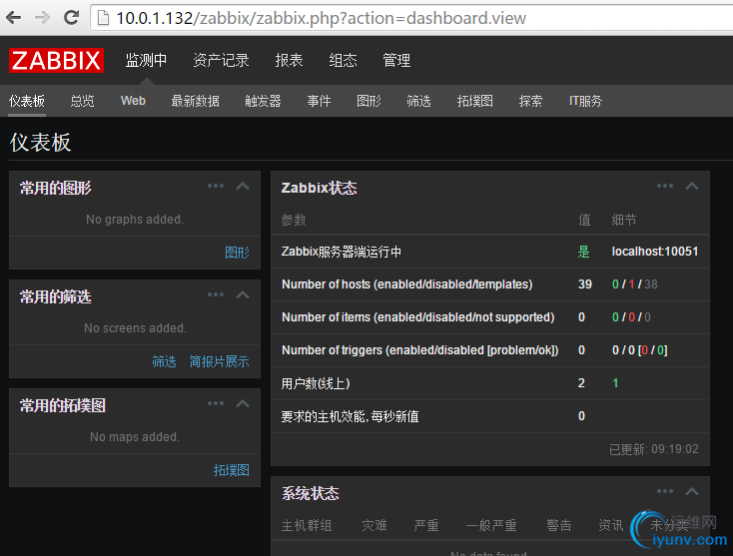Reload the page with refresh icon
Image resolution: width=733 pixels, height=556 pixels.
pos(72,18)
